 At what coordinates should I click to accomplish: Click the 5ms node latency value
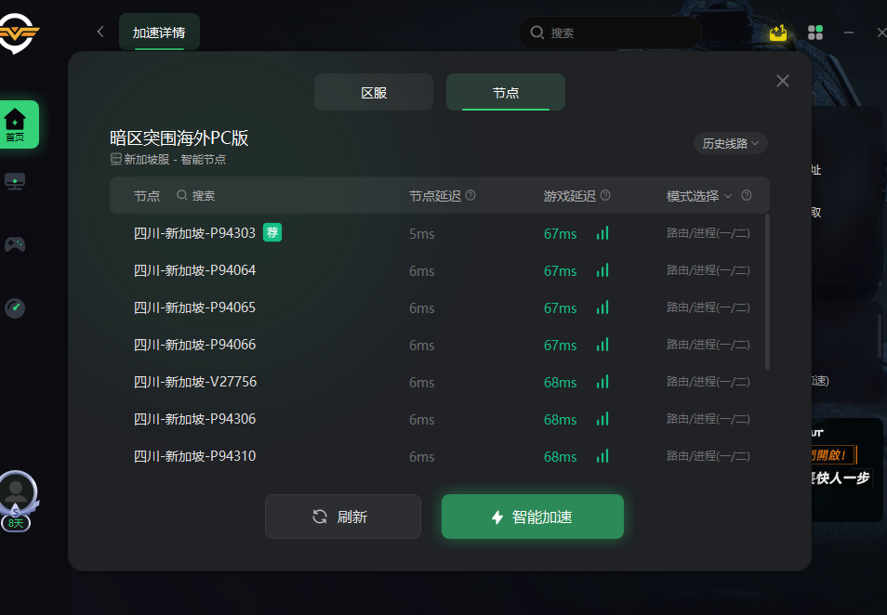click(x=422, y=233)
